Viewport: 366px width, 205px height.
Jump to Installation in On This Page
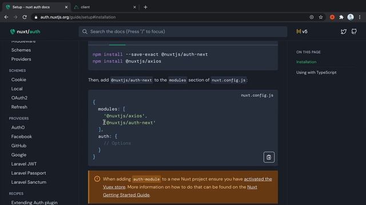click(307, 62)
